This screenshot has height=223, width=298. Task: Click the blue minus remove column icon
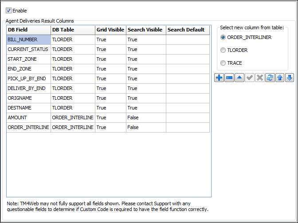click(x=229, y=78)
